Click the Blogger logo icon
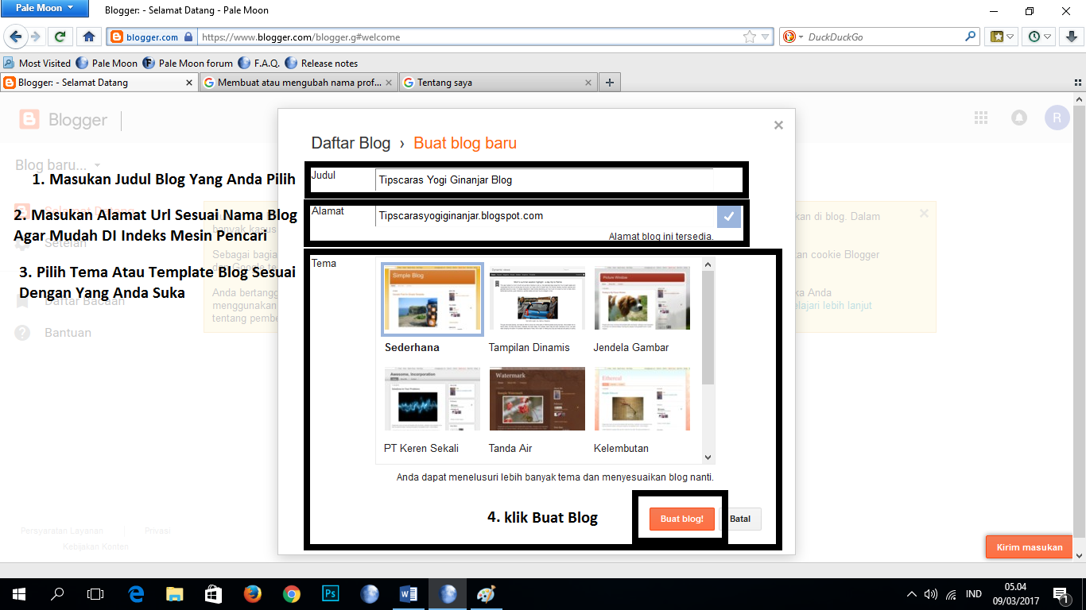 click(29, 120)
